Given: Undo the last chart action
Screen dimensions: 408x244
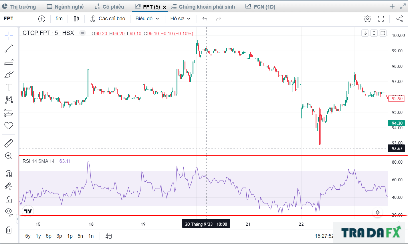Looking at the screenshot, I should coord(205,19).
